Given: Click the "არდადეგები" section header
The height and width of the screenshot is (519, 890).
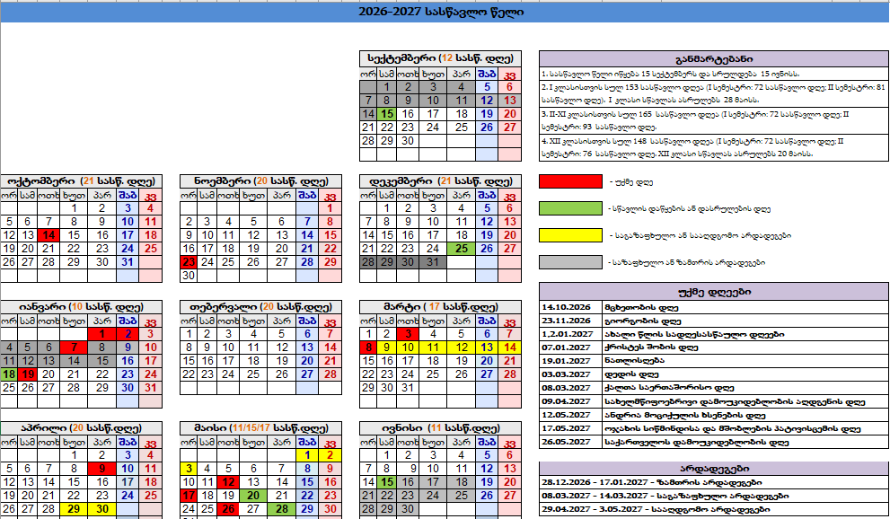Looking at the screenshot, I should [x=714, y=469].
